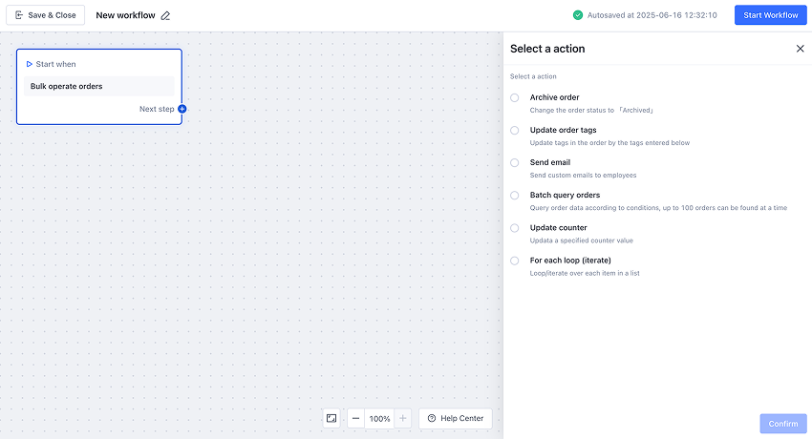The height and width of the screenshot is (439, 812).
Task: Click the pencil icon to rename workflow
Action: click(x=165, y=16)
